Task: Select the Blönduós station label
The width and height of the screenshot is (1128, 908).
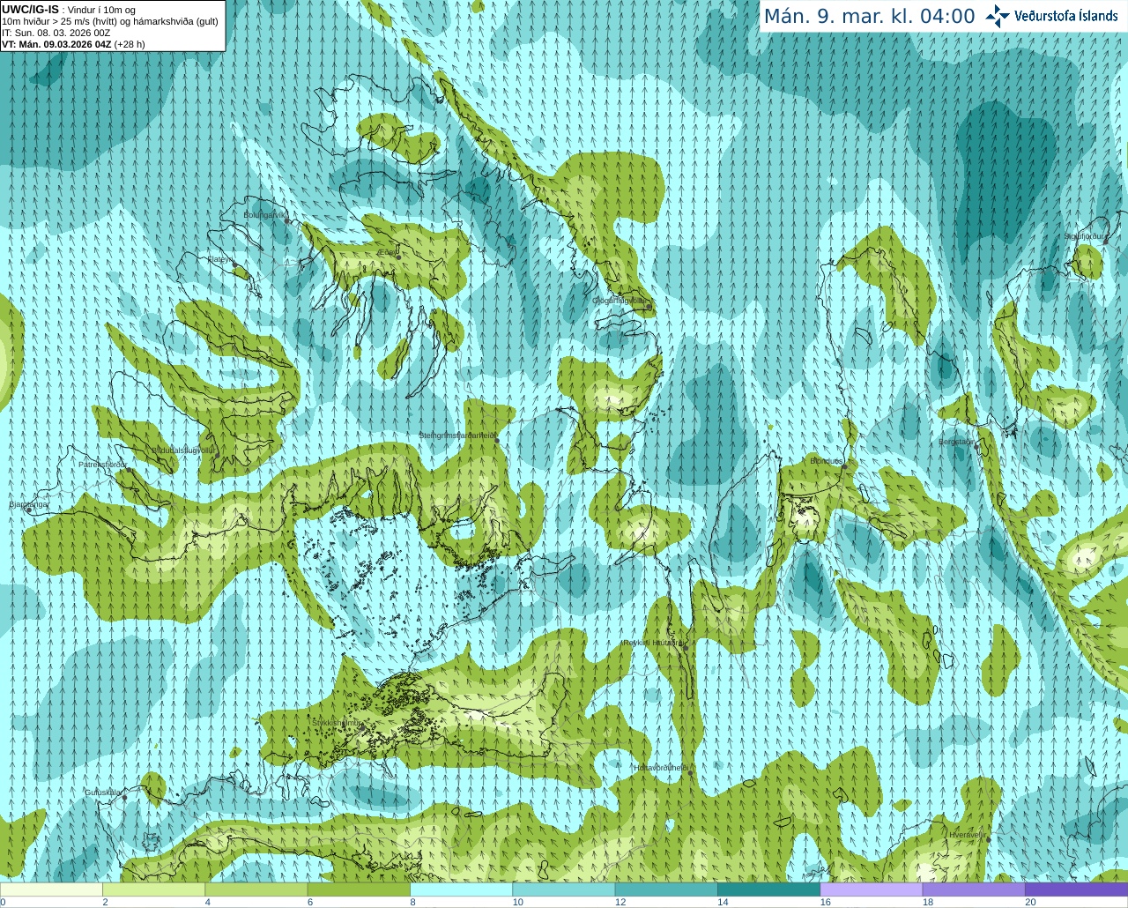Action: [827, 461]
